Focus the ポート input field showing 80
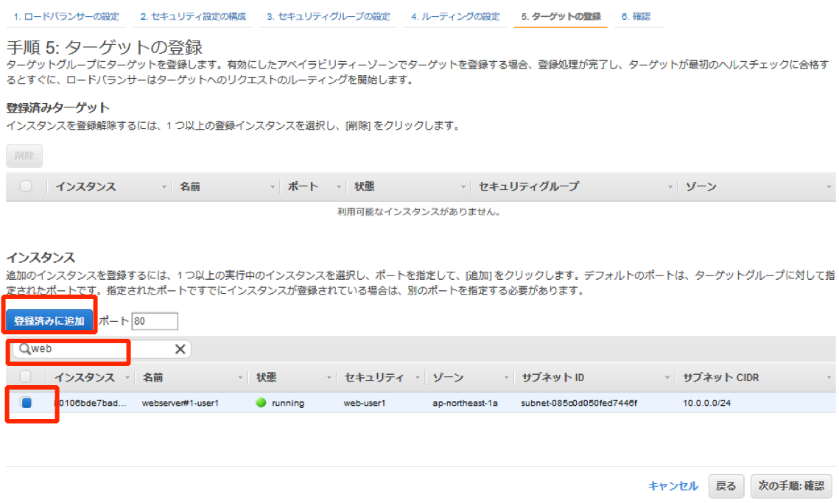This screenshot has width=839, height=503. (155, 321)
